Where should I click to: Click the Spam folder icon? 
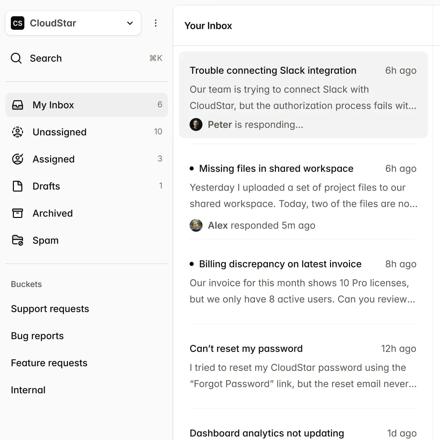(18, 240)
